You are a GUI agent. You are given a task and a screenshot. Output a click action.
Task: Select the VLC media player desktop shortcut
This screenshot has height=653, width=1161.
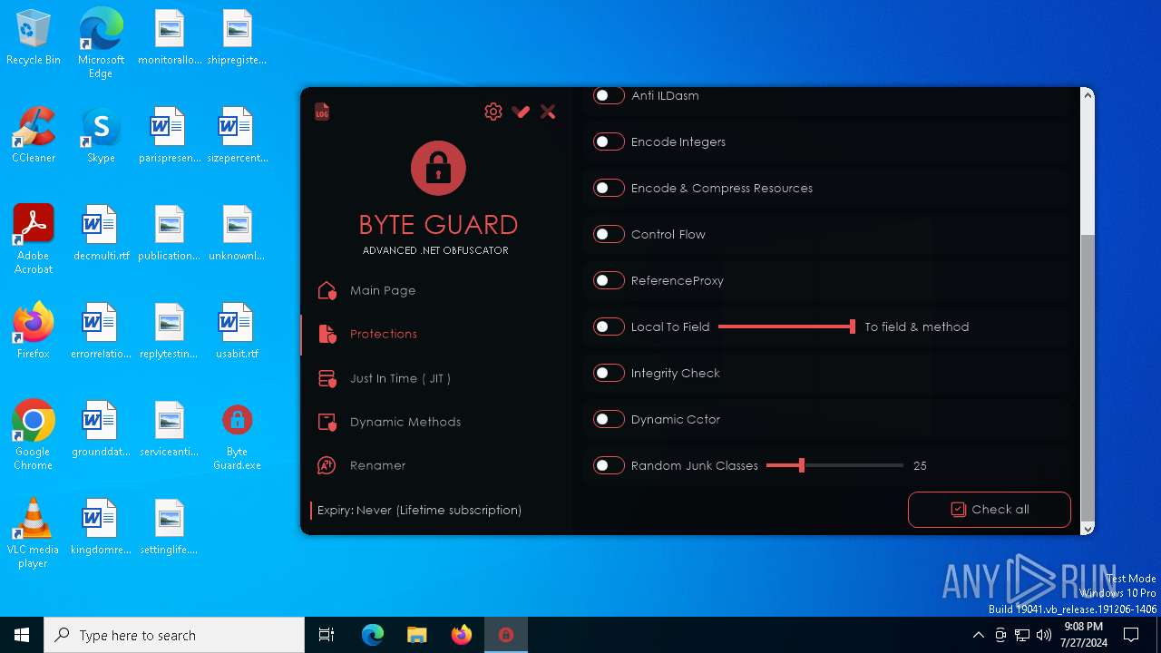pos(34,532)
